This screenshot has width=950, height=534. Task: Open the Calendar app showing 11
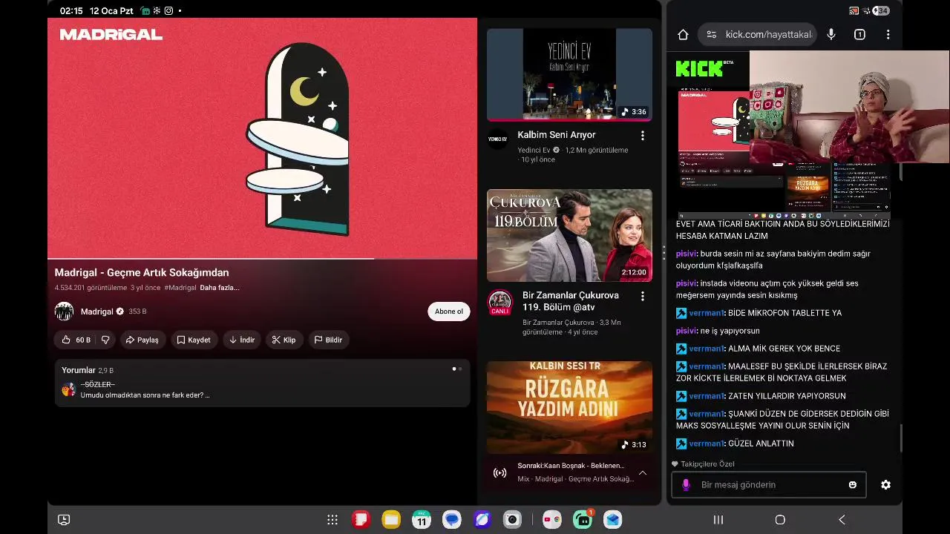tap(422, 520)
